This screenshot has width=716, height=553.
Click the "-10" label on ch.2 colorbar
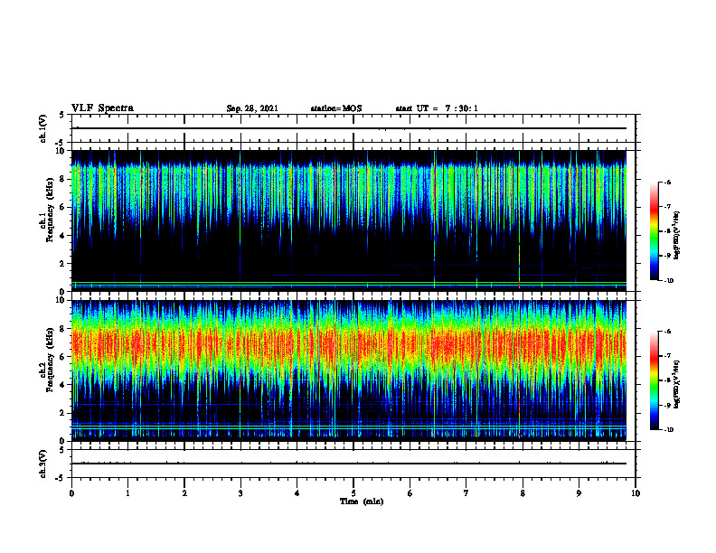coord(668,430)
